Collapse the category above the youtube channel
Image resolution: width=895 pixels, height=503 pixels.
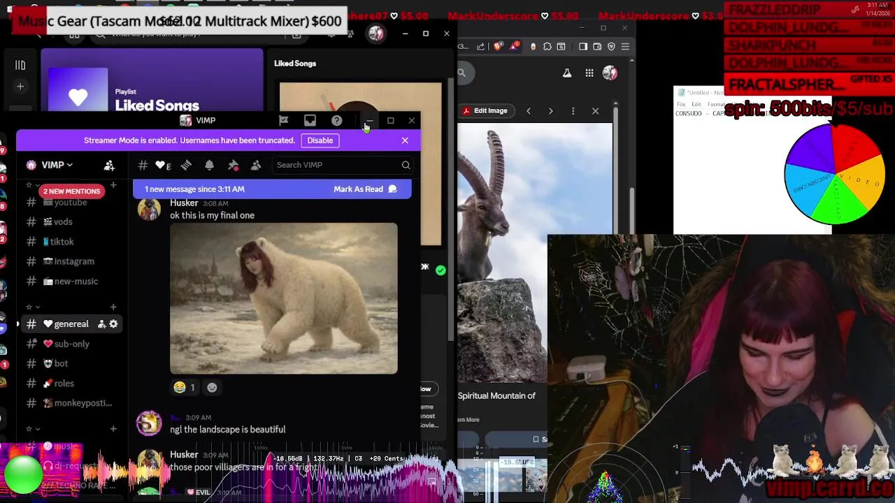click(x=33, y=185)
